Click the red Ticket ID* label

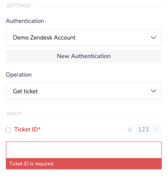[27, 130]
